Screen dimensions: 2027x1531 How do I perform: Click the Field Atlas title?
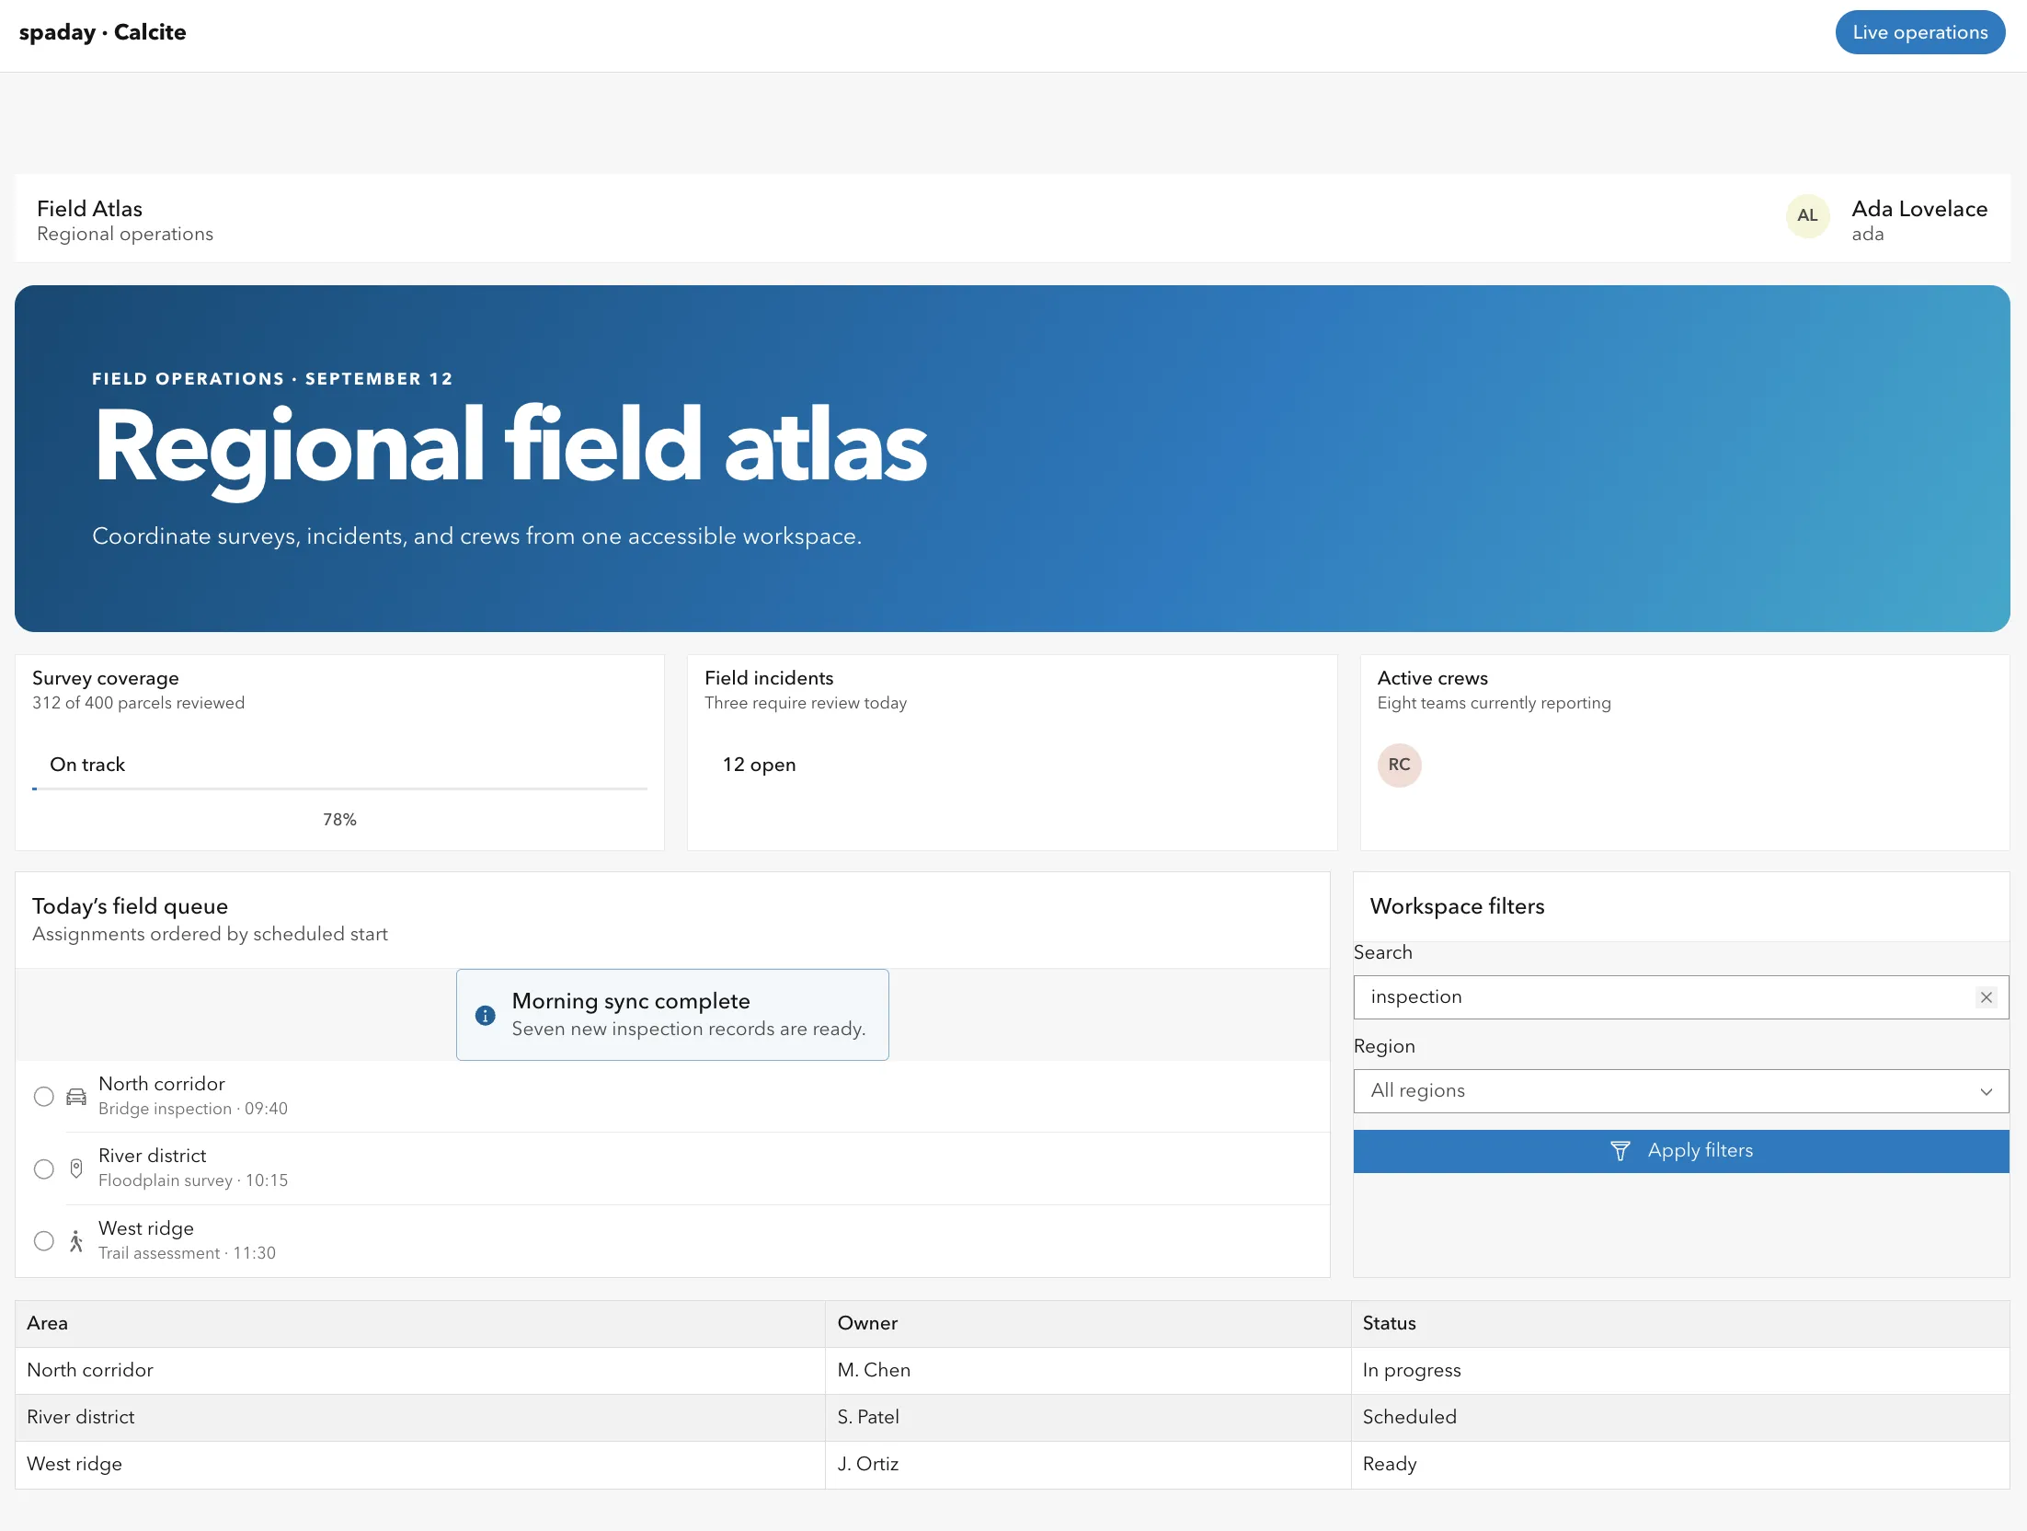(89, 209)
